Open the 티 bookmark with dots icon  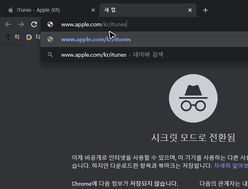12,37
